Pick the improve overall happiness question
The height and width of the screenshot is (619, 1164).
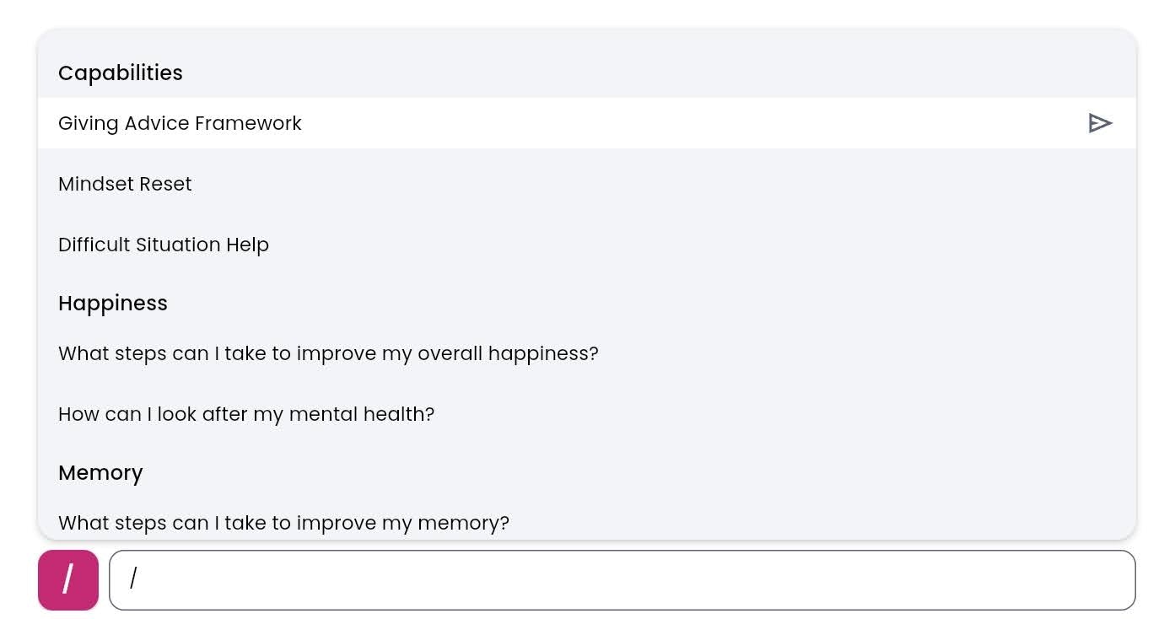[587, 353]
